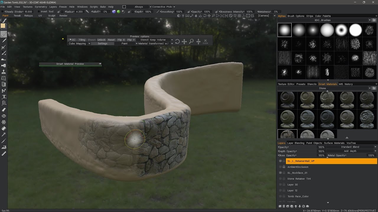Image resolution: width=378 pixels, height=212 pixels.
Task: Click the Flip X button
Action: [x=121, y=40]
